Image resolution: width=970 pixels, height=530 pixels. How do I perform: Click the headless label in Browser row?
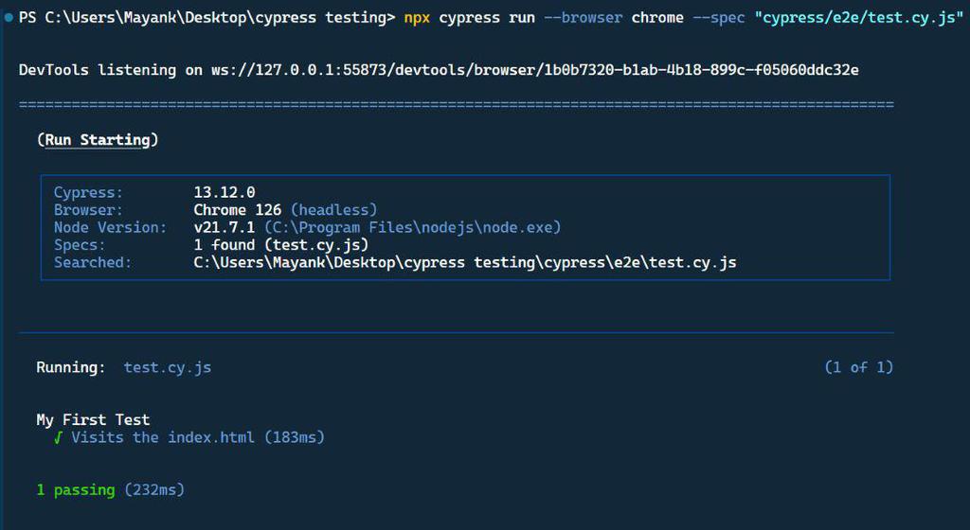click(334, 210)
